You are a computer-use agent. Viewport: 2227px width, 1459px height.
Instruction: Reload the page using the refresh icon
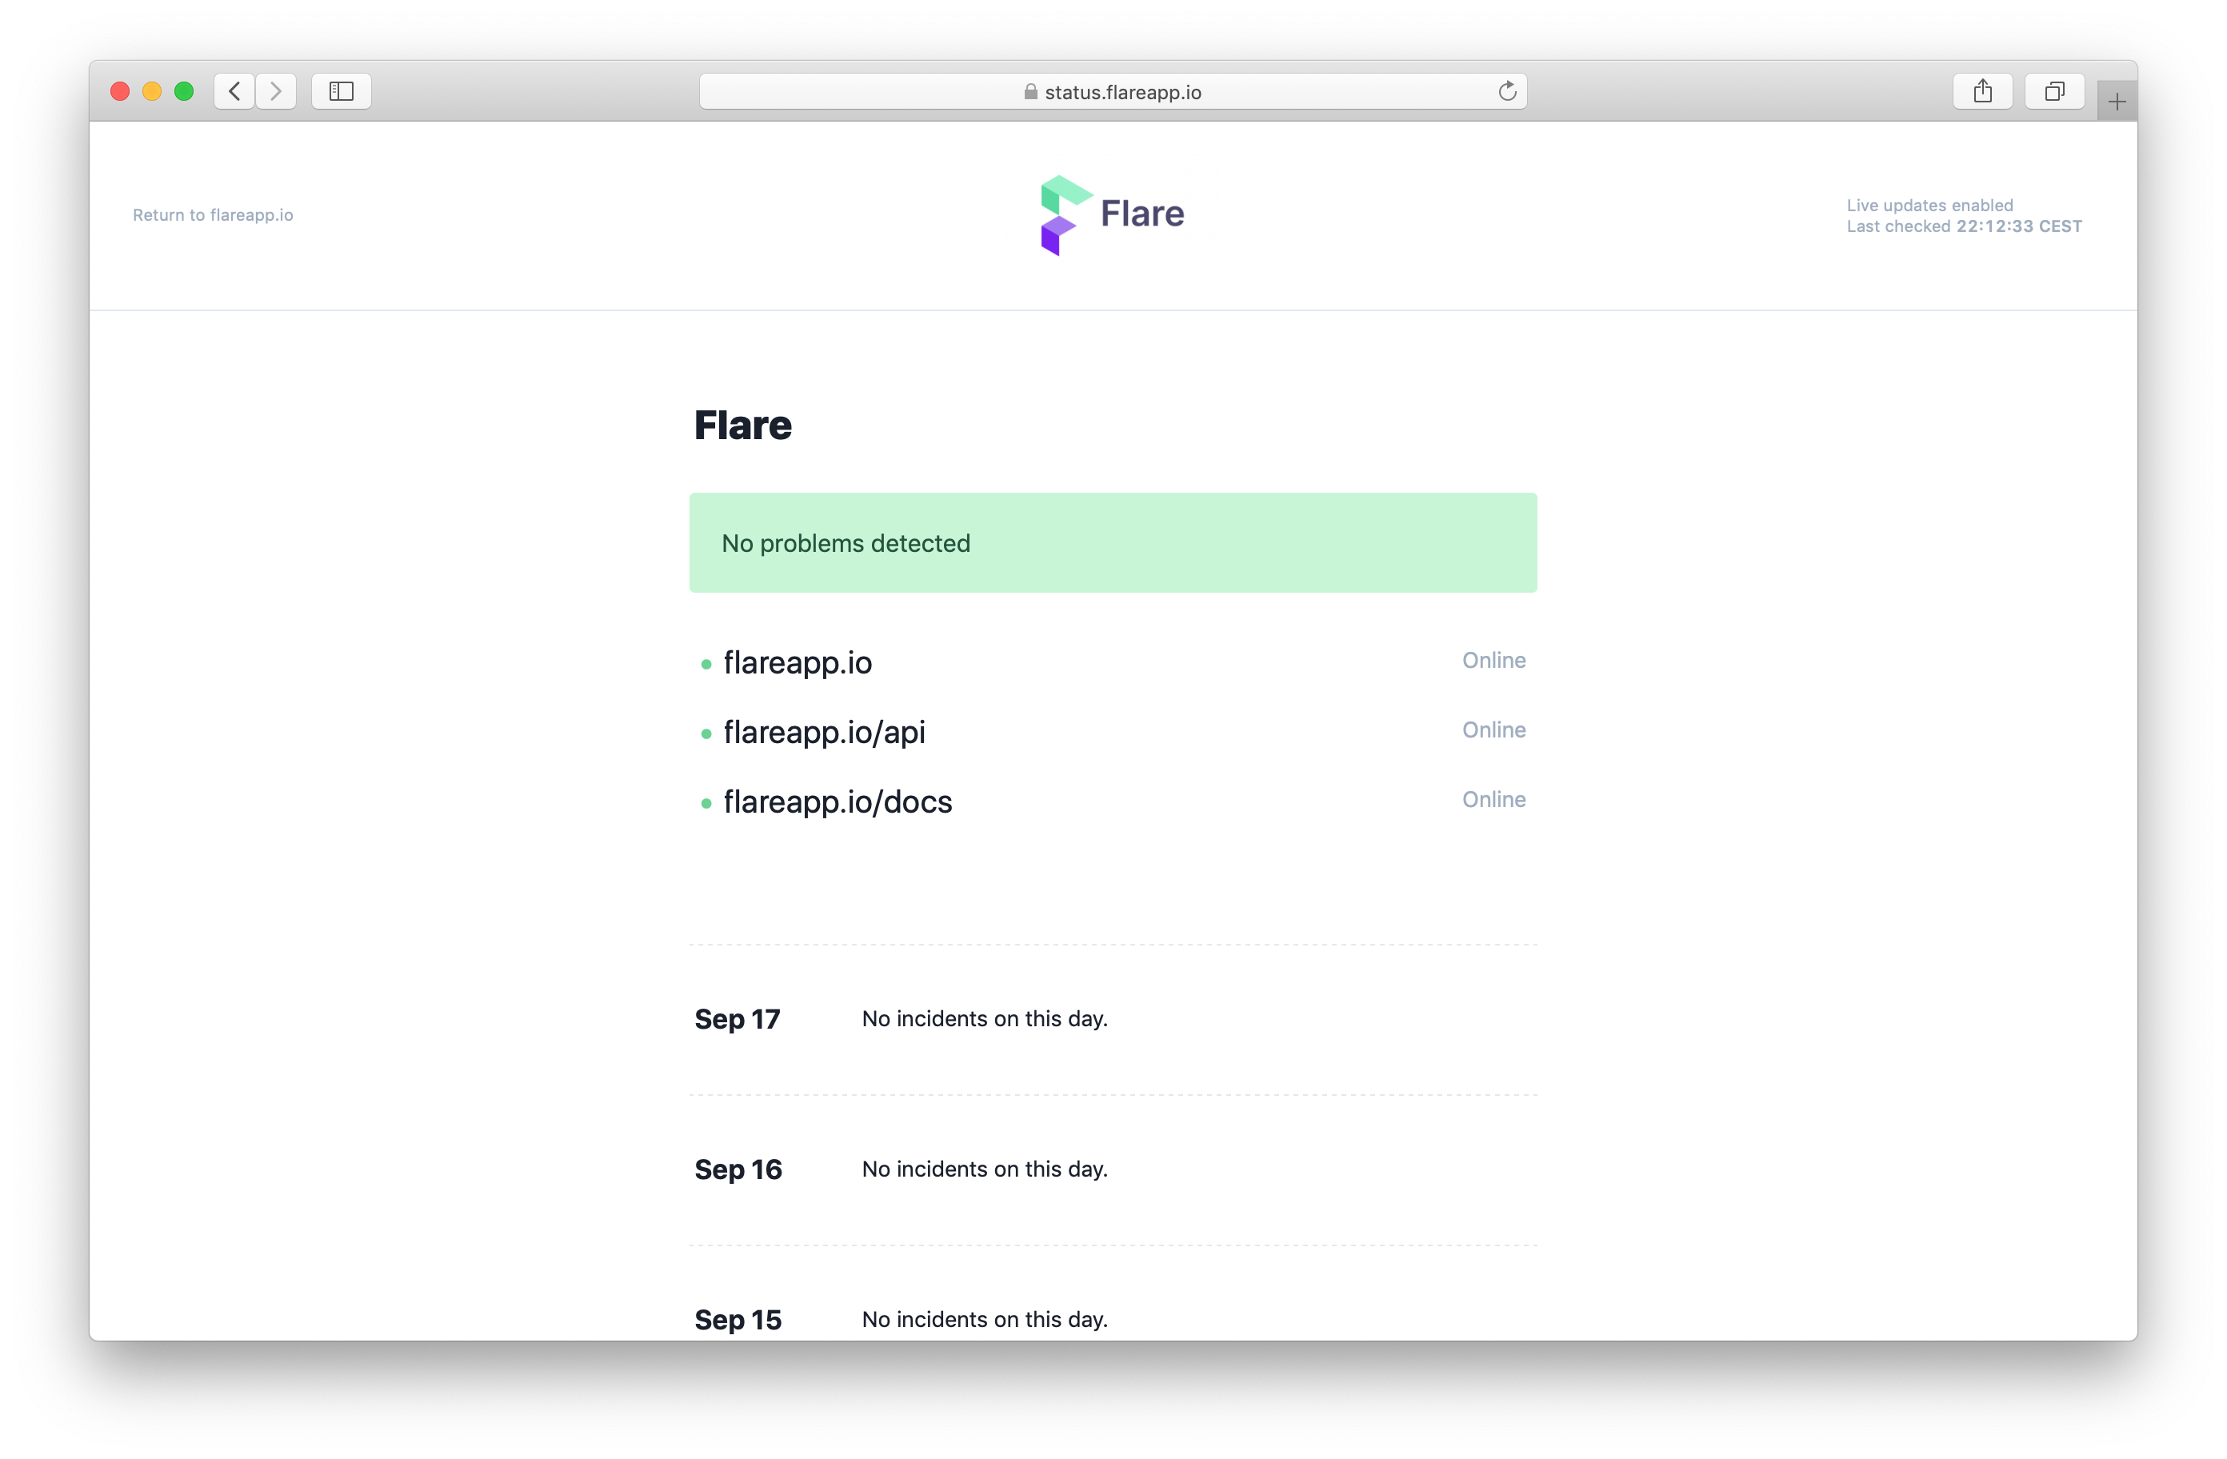[1506, 90]
